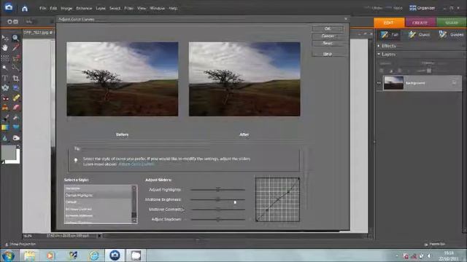Select the Eyedropper tool

point(16,47)
